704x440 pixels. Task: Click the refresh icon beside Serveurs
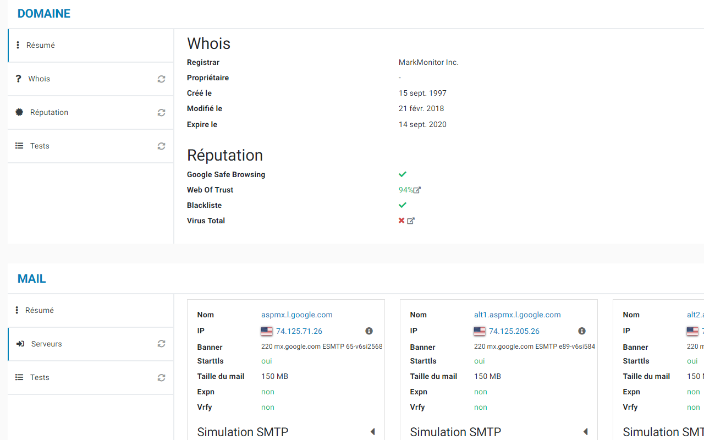point(161,344)
